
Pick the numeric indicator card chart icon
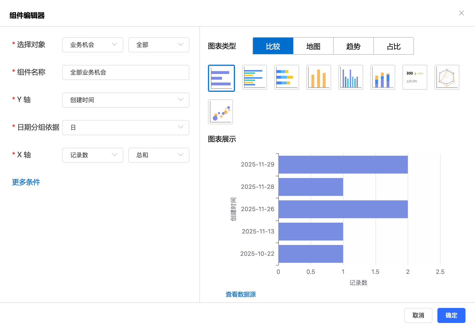tap(415, 77)
